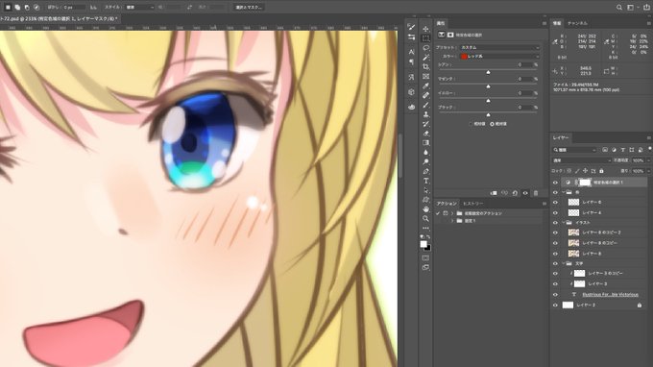The height and width of the screenshot is (367, 653).
Task: Click the foreground color swatch
Action: tap(423, 244)
